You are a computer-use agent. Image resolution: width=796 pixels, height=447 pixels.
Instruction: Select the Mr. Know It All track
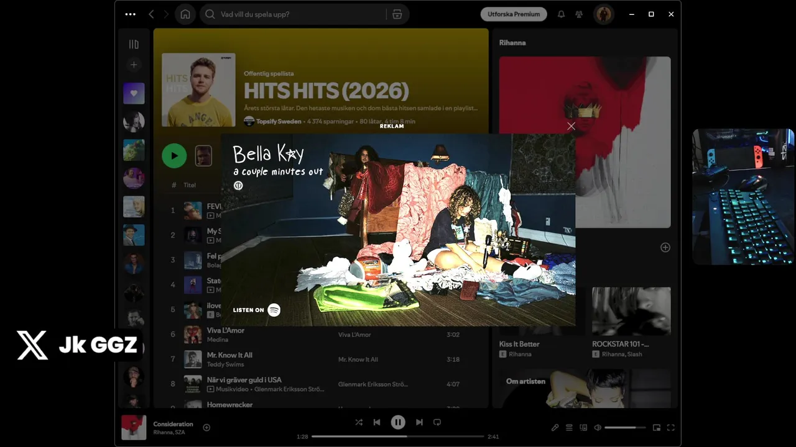pyautogui.click(x=321, y=359)
